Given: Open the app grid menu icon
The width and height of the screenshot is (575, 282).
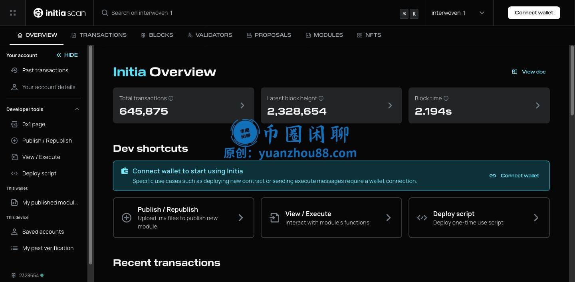Looking at the screenshot, I should (x=13, y=13).
